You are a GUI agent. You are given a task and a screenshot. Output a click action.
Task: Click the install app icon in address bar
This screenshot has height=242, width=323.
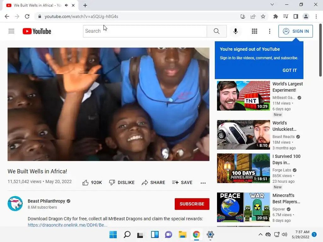(x=243, y=16)
